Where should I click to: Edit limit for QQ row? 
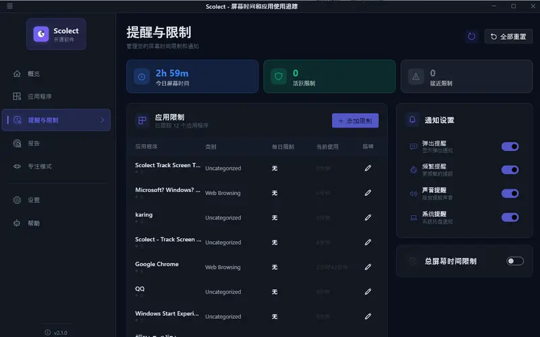pyautogui.click(x=368, y=292)
